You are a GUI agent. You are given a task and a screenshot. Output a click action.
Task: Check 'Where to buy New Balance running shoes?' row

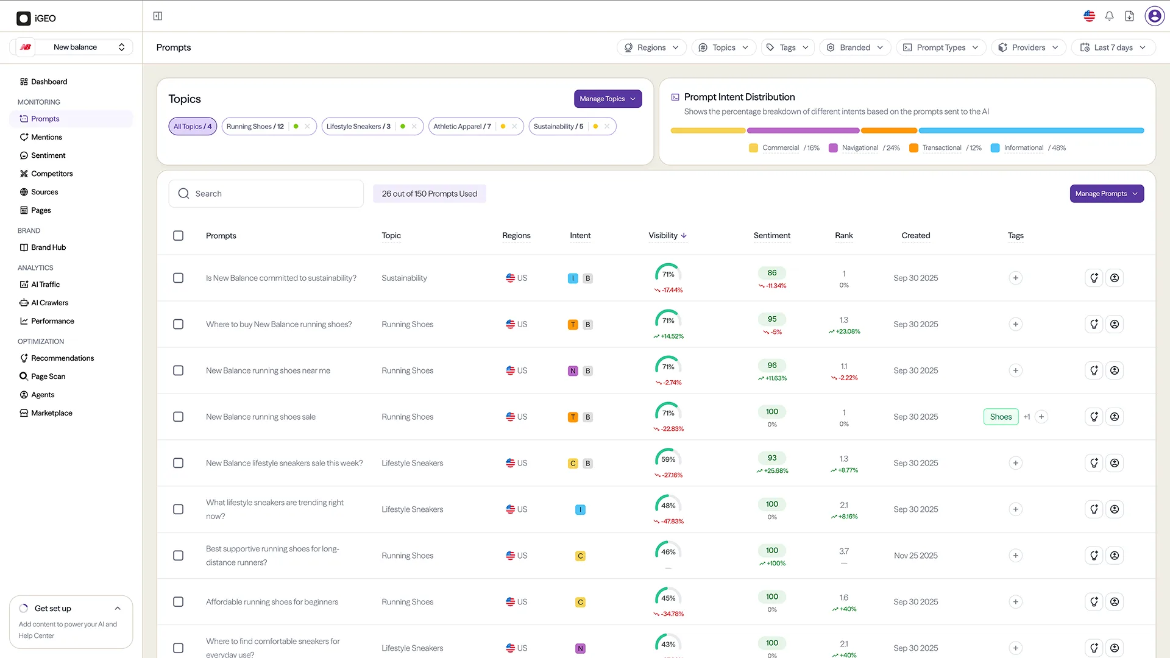178,324
